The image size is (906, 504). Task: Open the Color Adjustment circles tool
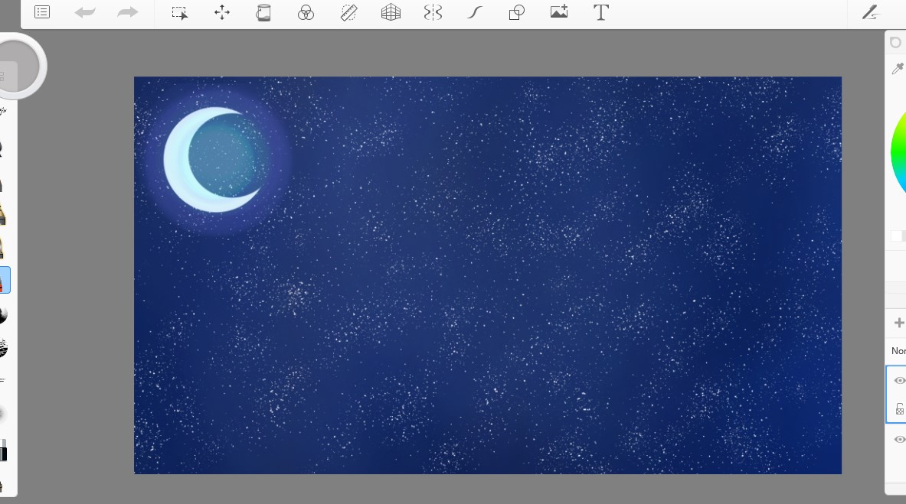click(x=306, y=13)
